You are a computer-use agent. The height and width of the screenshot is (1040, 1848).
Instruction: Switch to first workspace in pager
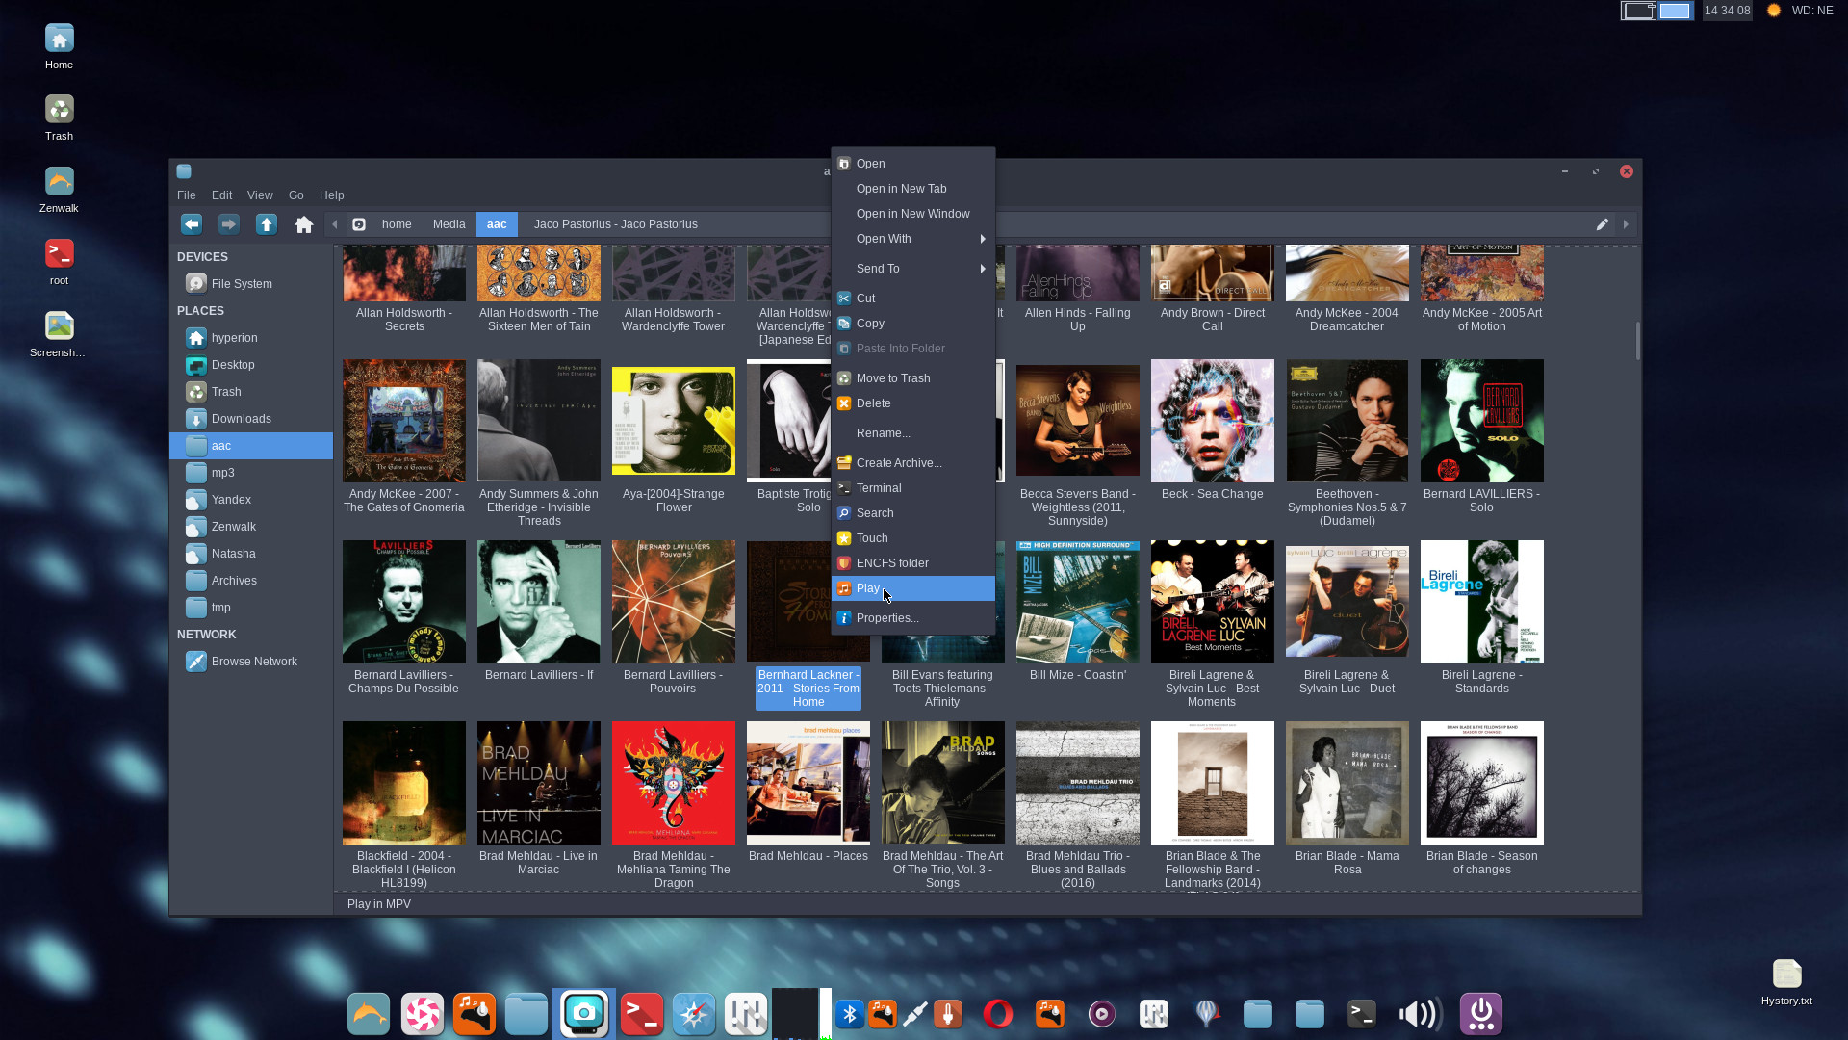point(1638,11)
